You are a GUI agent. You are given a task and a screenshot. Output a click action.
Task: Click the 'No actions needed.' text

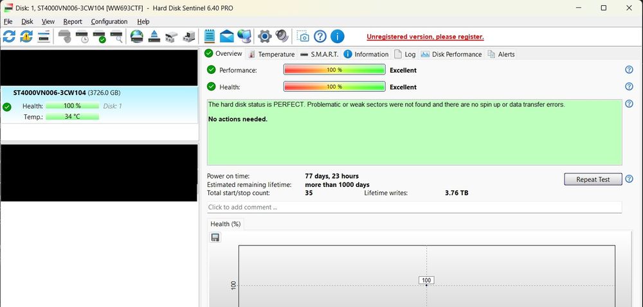pyautogui.click(x=238, y=119)
